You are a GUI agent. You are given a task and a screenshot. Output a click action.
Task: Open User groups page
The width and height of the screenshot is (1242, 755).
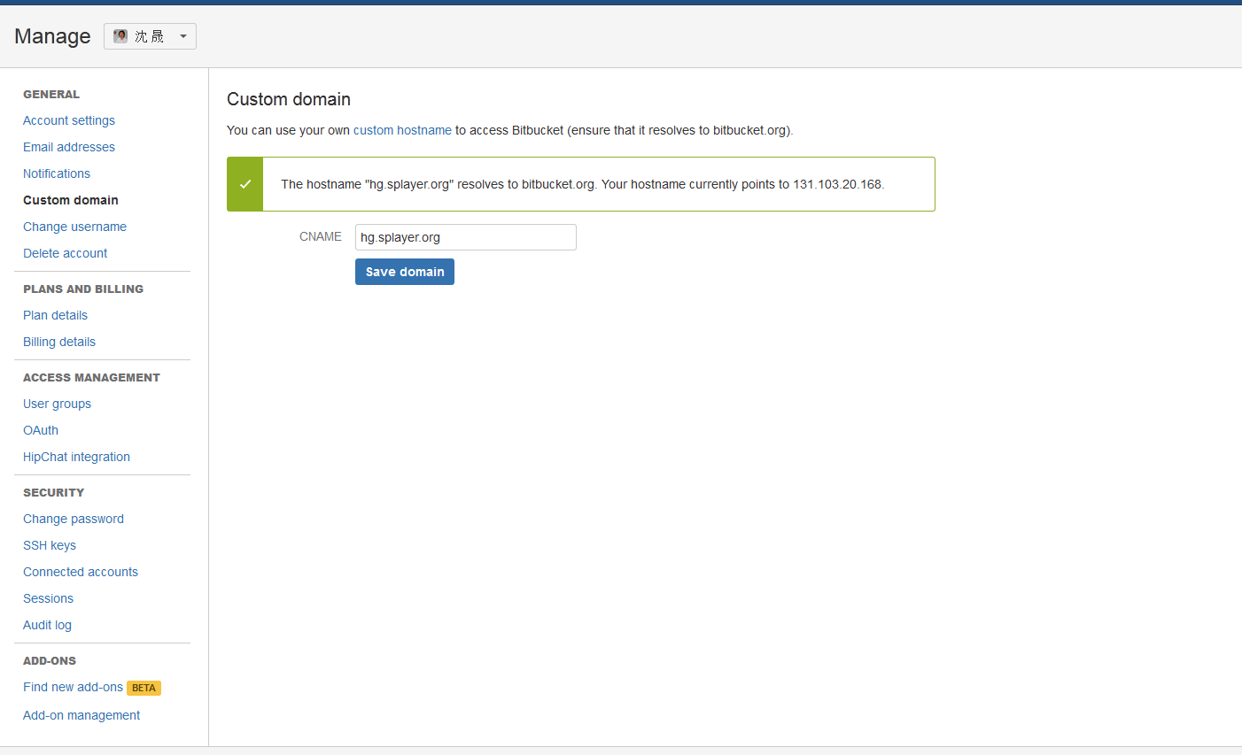57,404
